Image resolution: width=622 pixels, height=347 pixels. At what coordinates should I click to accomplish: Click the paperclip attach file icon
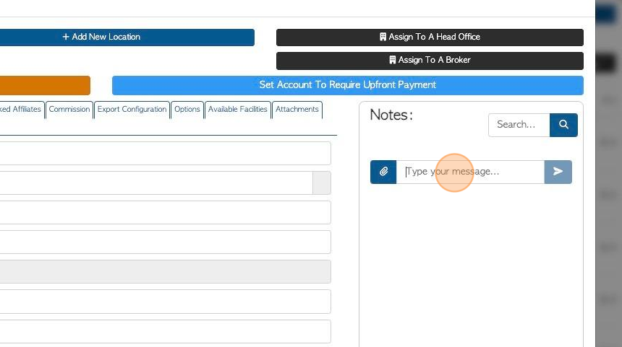point(383,172)
